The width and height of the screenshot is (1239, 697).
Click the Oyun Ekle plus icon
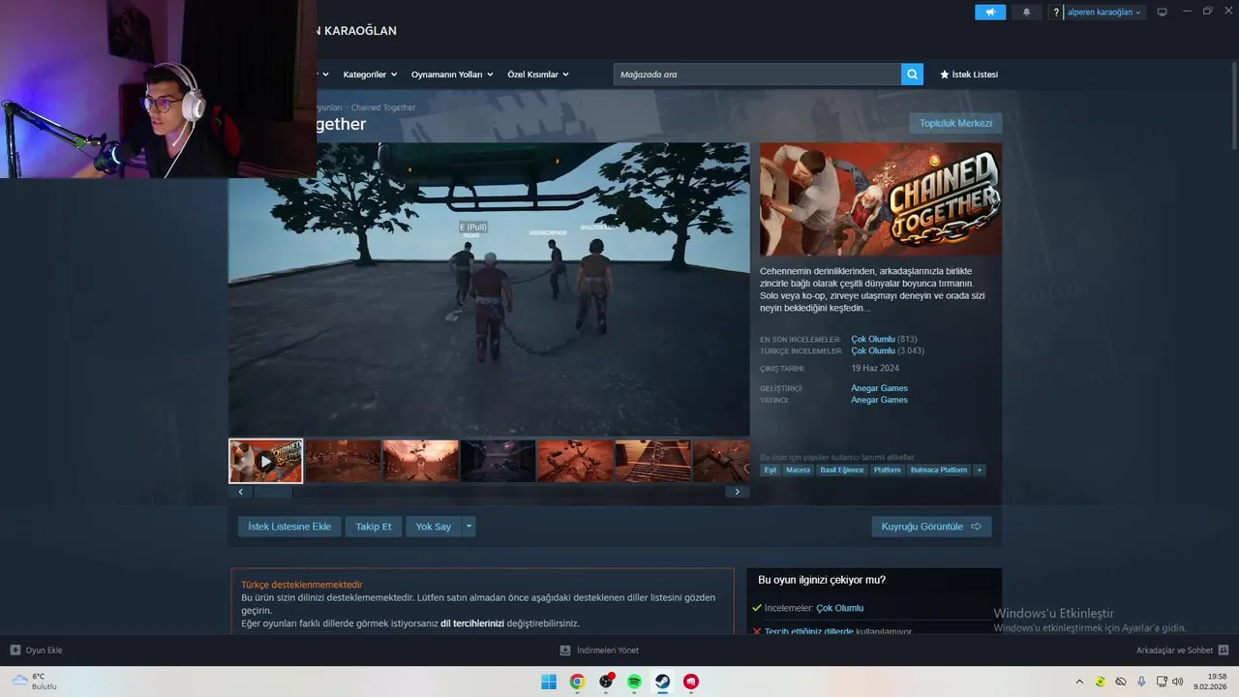click(15, 651)
